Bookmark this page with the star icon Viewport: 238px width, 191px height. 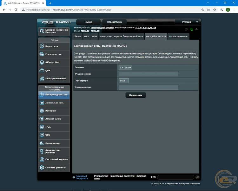[x=215, y=10]
